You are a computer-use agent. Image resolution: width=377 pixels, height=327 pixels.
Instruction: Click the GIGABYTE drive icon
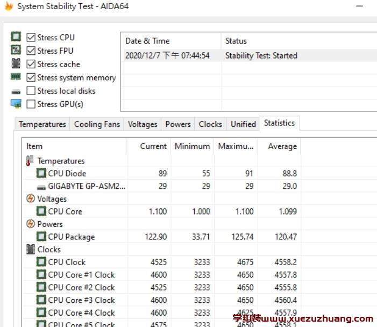tap(41, 187)
